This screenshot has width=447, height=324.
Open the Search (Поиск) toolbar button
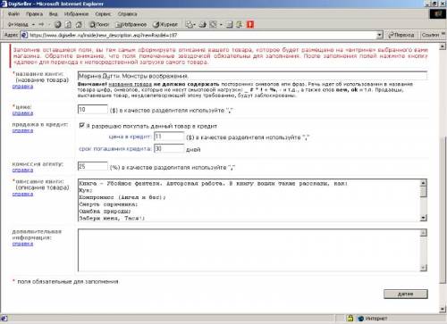tap(99, 24)
